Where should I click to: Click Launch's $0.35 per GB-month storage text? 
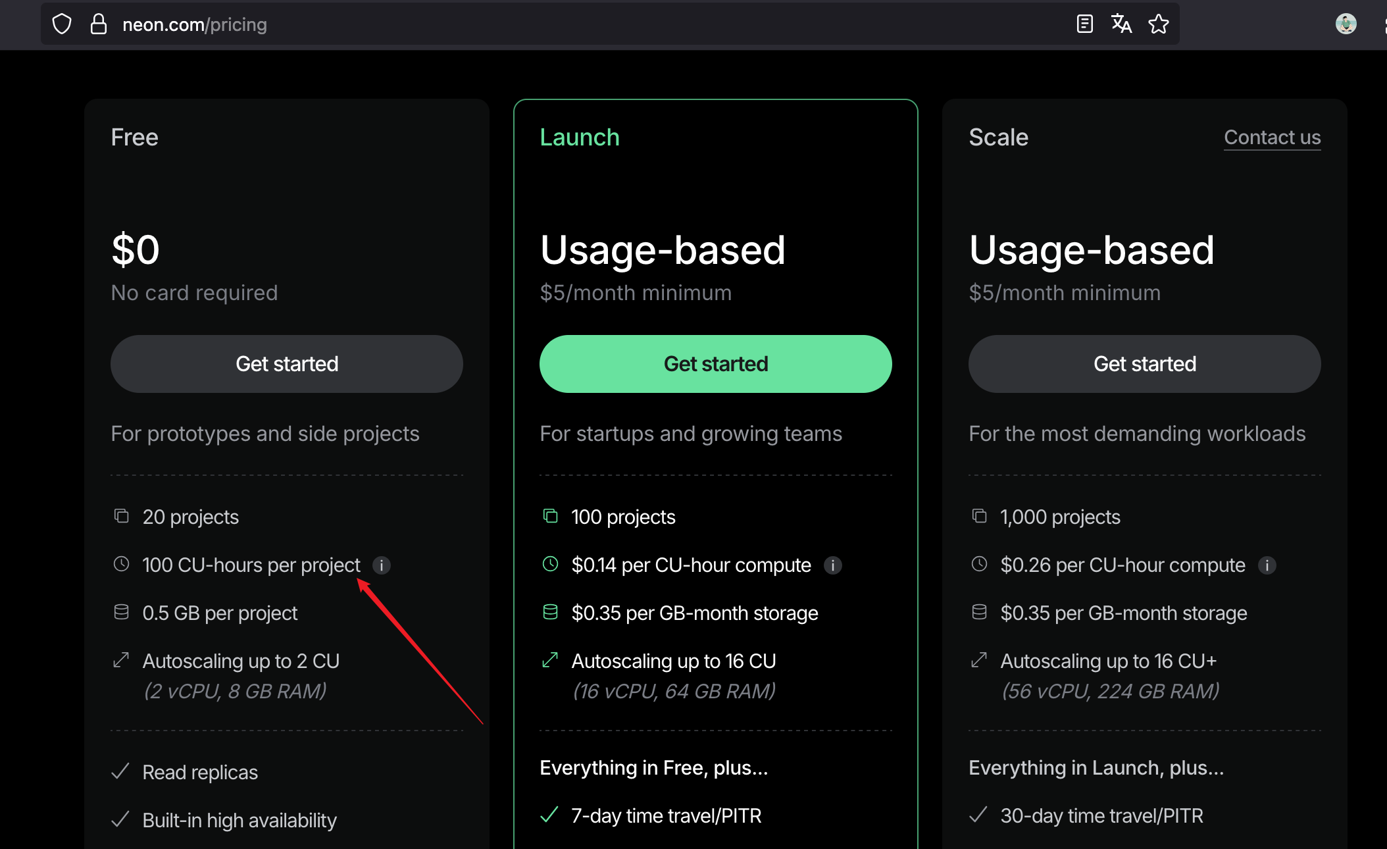coord(695,613)
